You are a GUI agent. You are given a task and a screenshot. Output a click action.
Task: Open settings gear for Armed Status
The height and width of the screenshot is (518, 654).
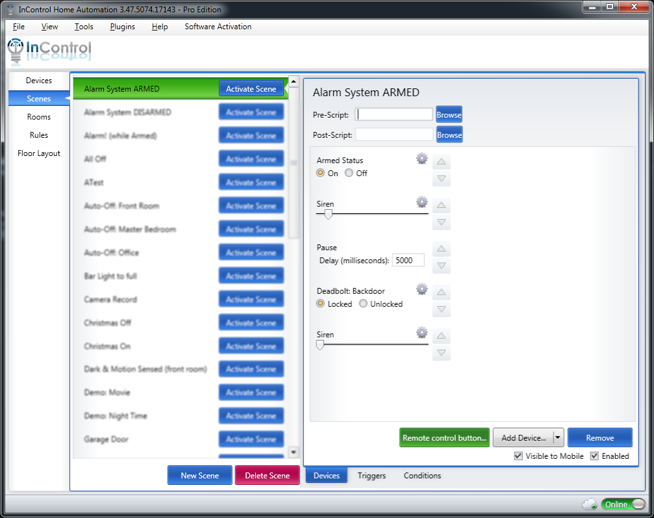pyautogui.click(x=422, y=159)
